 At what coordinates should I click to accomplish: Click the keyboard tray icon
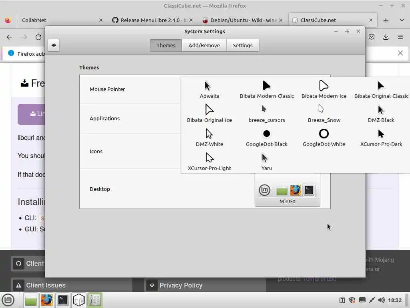click(362, 300)
